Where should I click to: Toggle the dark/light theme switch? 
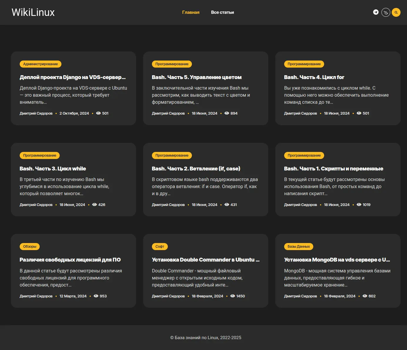coord(386,12)
